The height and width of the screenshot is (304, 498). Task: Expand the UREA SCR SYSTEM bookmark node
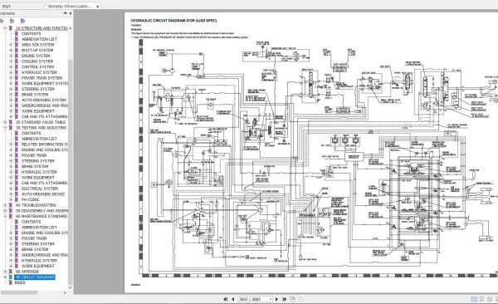(x=11, y=45)
